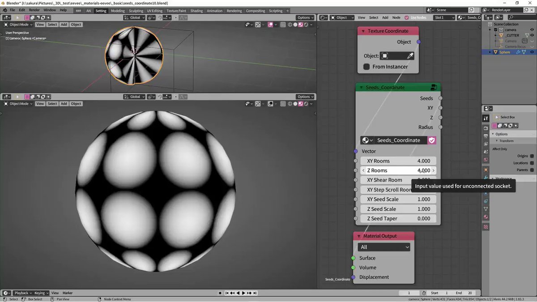This screenshot has height=302, width=537.
Task: Collapse the Material Output node
Action: point(358,236)
